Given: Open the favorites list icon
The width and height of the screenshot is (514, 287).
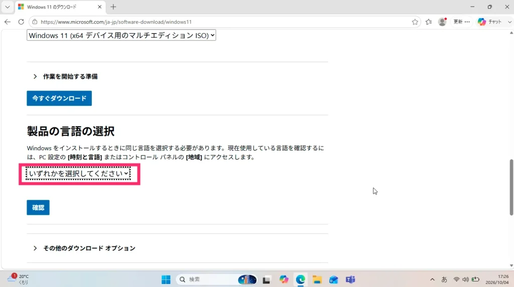Looking at the screenshot, I should click(429, 22).
